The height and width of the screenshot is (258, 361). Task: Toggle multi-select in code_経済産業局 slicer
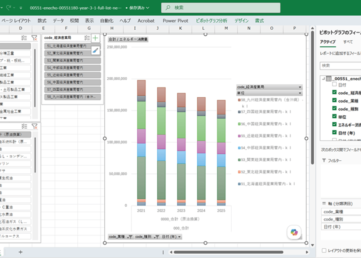[87, 38]
